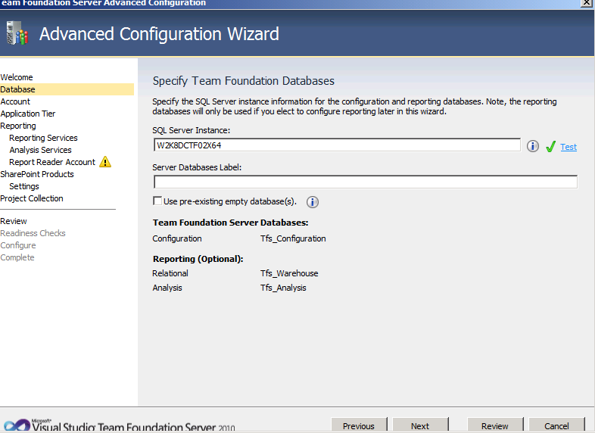Click the info icon next to pre-existing database checkbox

tap(313, 202)
